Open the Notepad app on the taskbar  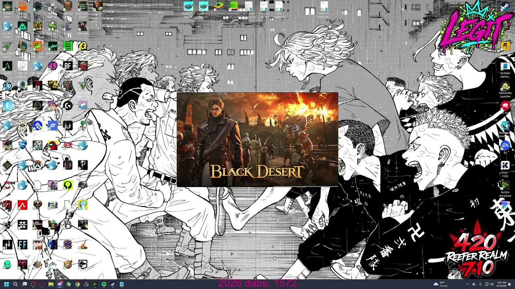[x=122, y=284]
